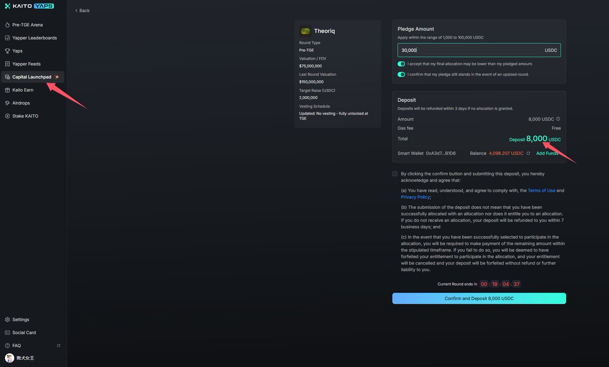Click the user avatar picture
Screen dimensions: 609x367
click(x=9, y=358)
